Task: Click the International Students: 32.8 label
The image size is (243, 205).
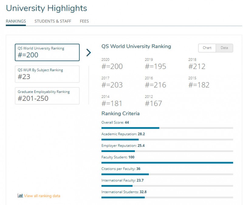Action: coord(124,192)
